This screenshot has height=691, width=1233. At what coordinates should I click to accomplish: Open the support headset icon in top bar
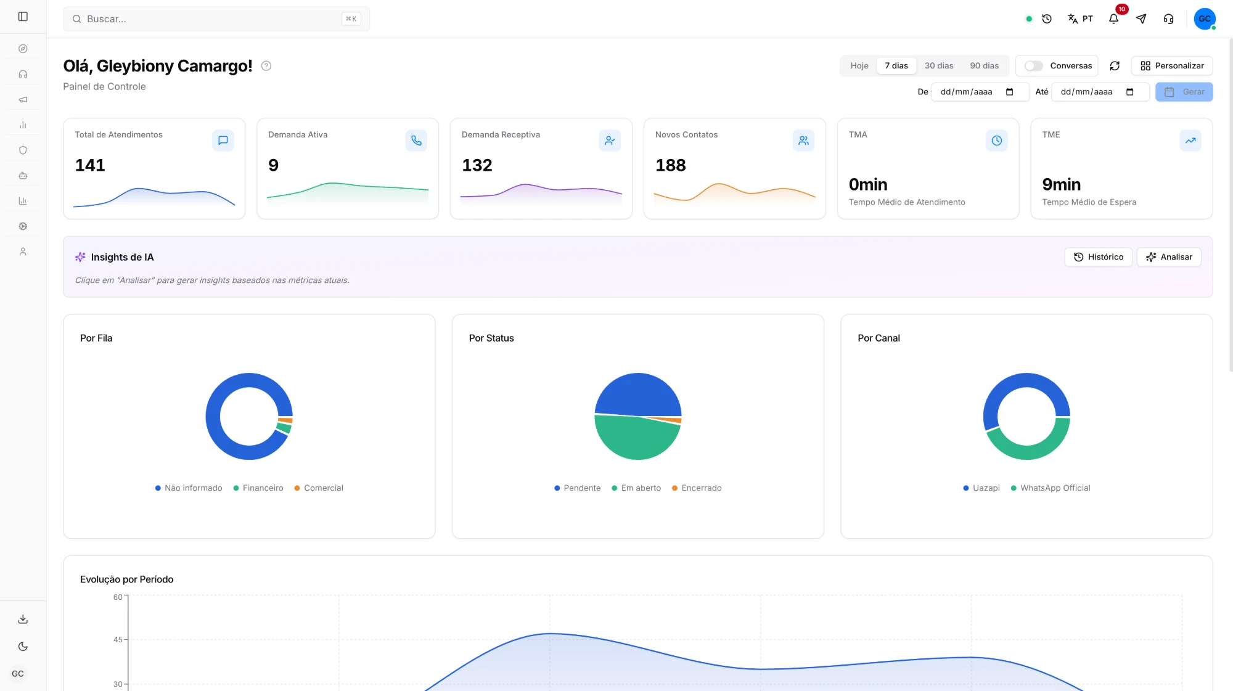1168,19
